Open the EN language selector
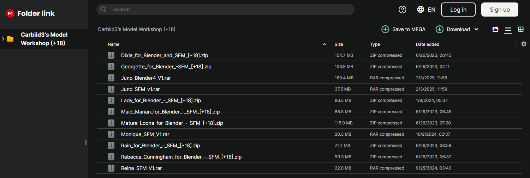Image resolution: width=530 pixels, height=178 pixels. (431, 10)
